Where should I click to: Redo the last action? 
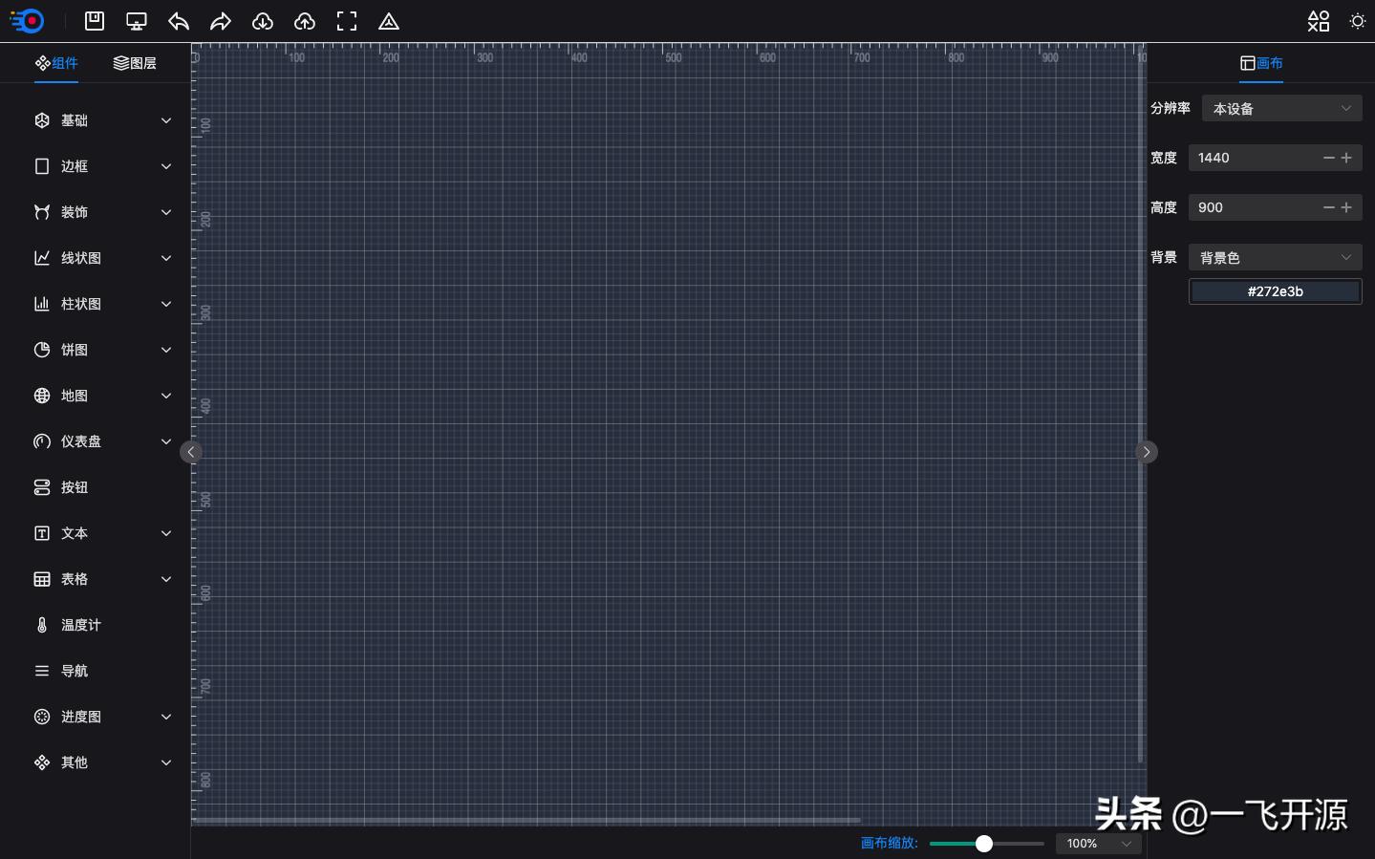(x=221, y=21)
